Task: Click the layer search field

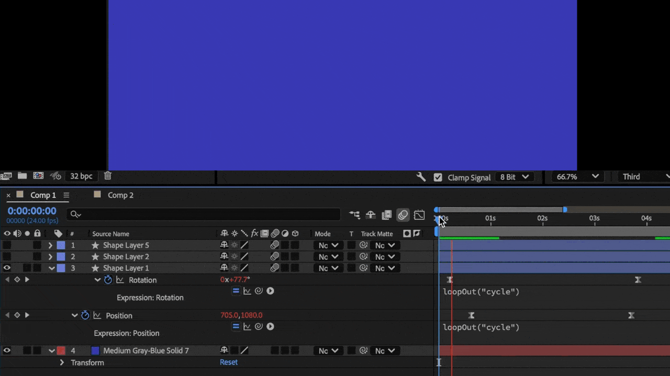Action: click(204, 214)
